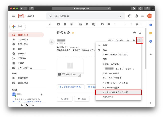The height and width of the screenshot is (118, 163).
Task: Open Gmail settings gear icon
Action: pyautogui.click(x=136, y=16)
